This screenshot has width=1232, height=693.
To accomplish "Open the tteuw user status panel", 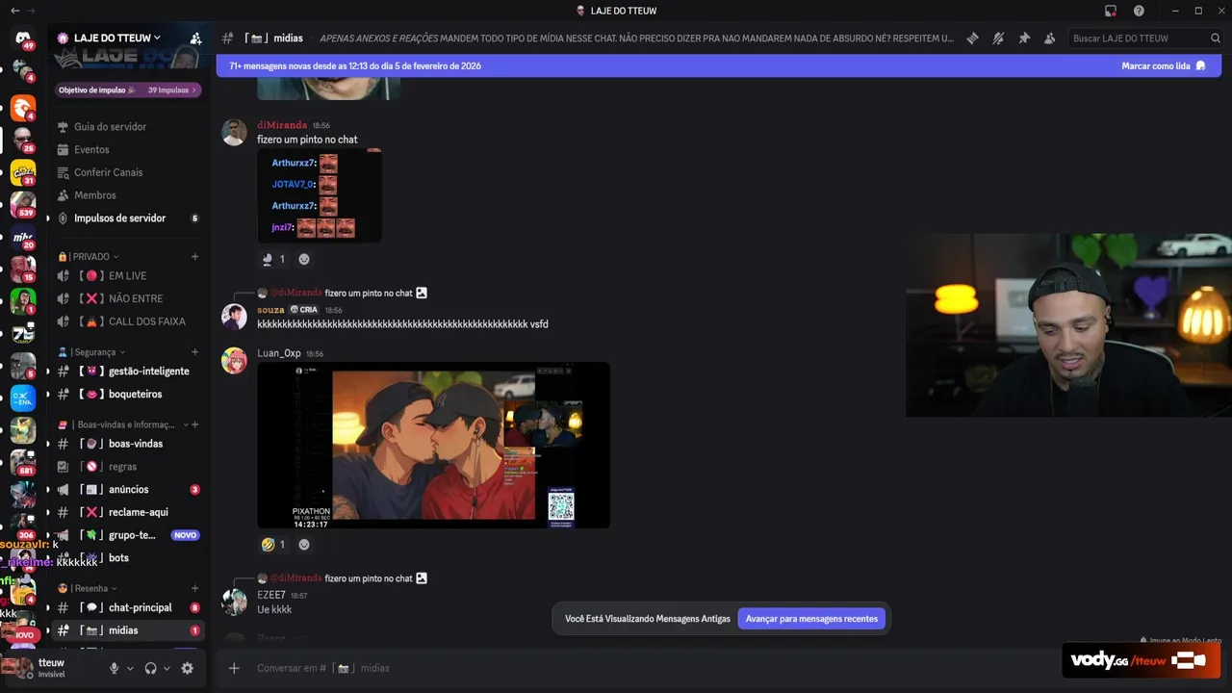I will tap(51, 668).
